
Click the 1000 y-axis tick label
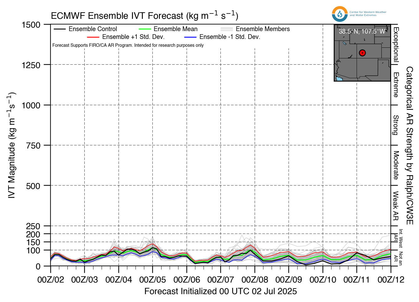coord(31,105)
